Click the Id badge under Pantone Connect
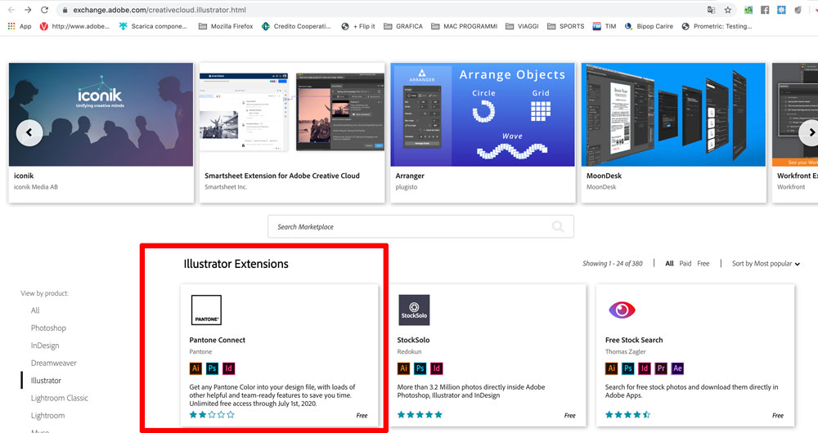 click(x=228, y=368)
